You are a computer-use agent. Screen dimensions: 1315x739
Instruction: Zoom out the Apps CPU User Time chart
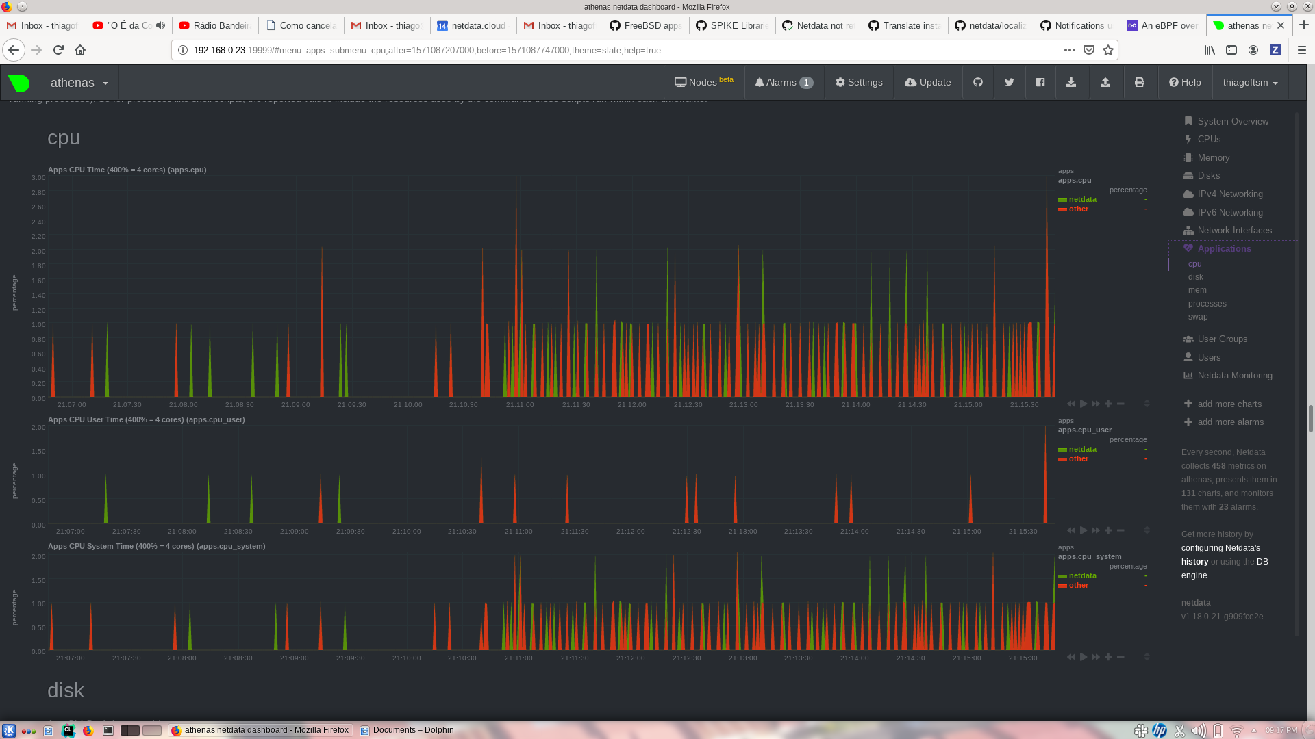click(1120, 530)
